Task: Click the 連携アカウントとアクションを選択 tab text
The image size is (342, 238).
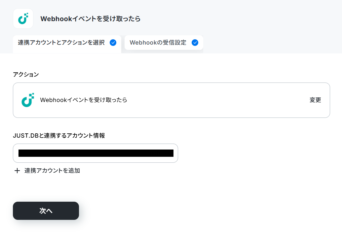Action: 61,43
